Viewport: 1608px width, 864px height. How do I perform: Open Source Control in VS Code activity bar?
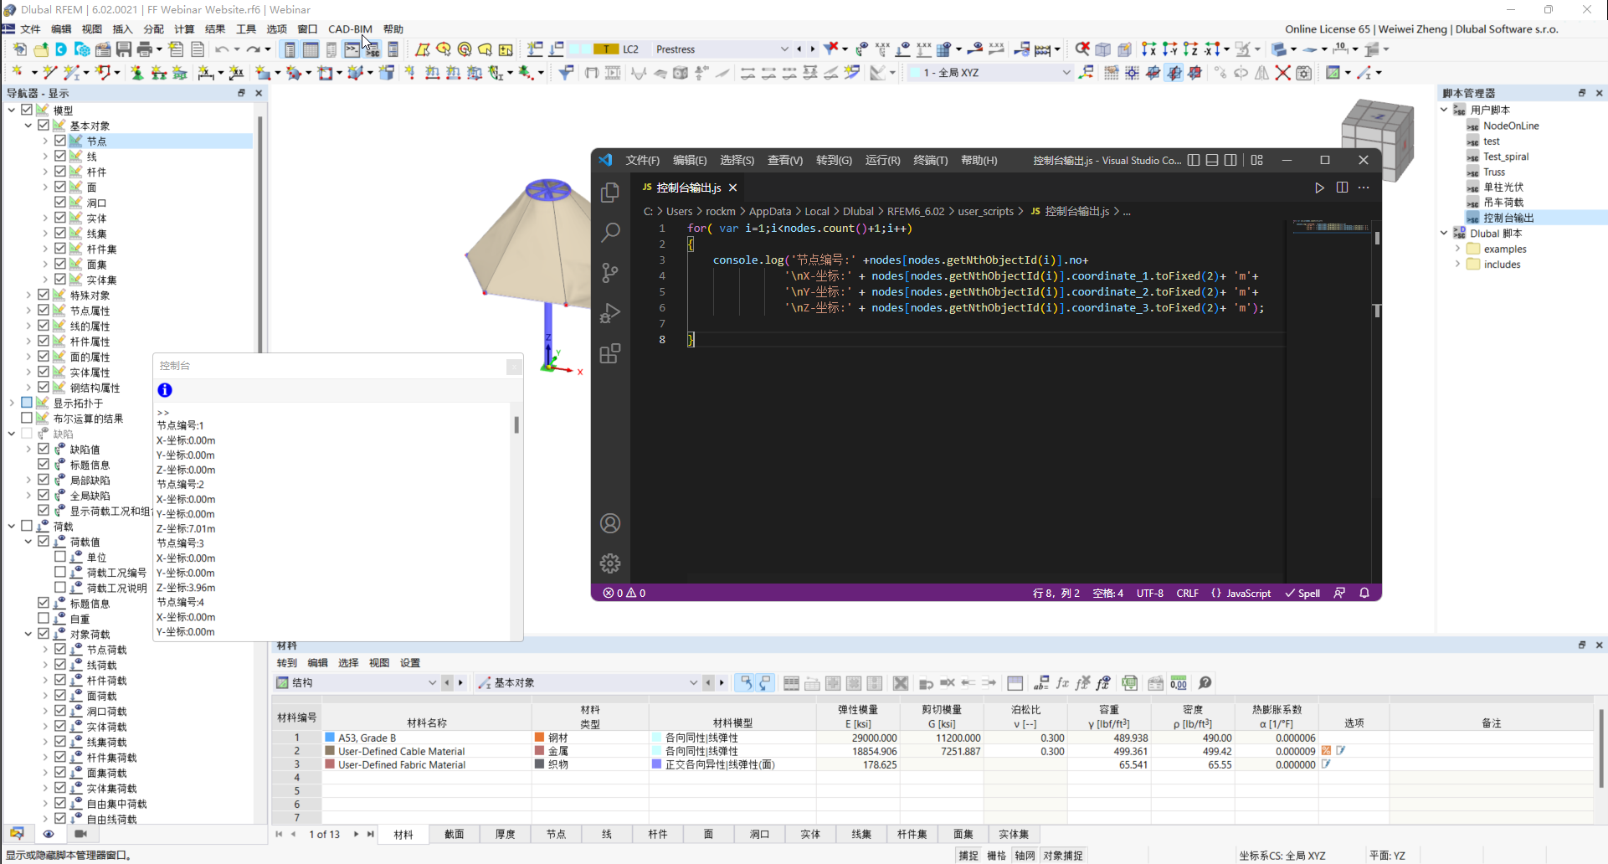point(610,272)
